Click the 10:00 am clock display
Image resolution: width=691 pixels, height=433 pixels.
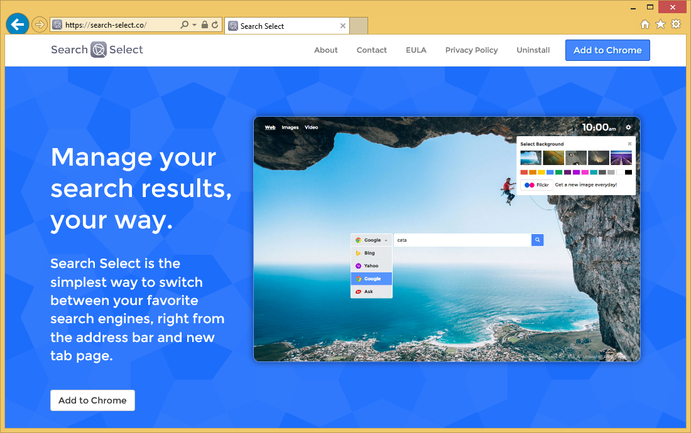coord(599,127)
